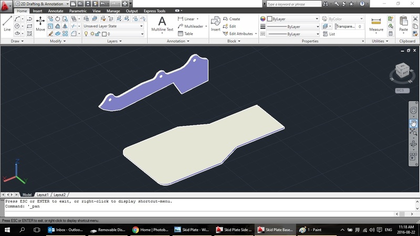Open Paint from the taskbar
The width and height of the screenshot is (420, 236).
311,230
